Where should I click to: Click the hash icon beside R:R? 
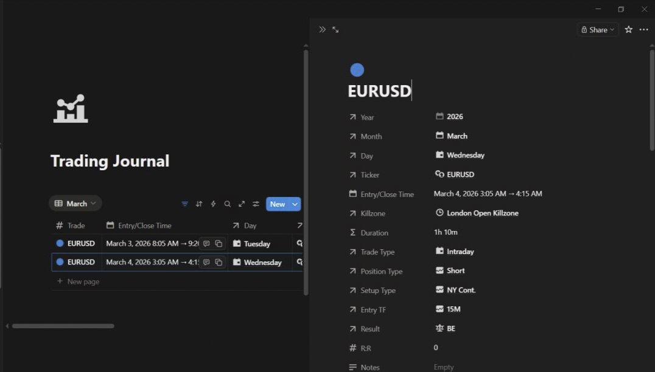(353, 348)
